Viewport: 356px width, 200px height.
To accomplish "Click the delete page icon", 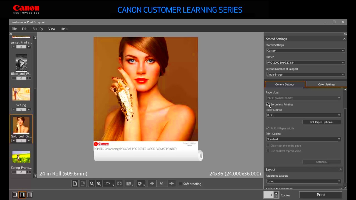I will click(x=83, y=184).
